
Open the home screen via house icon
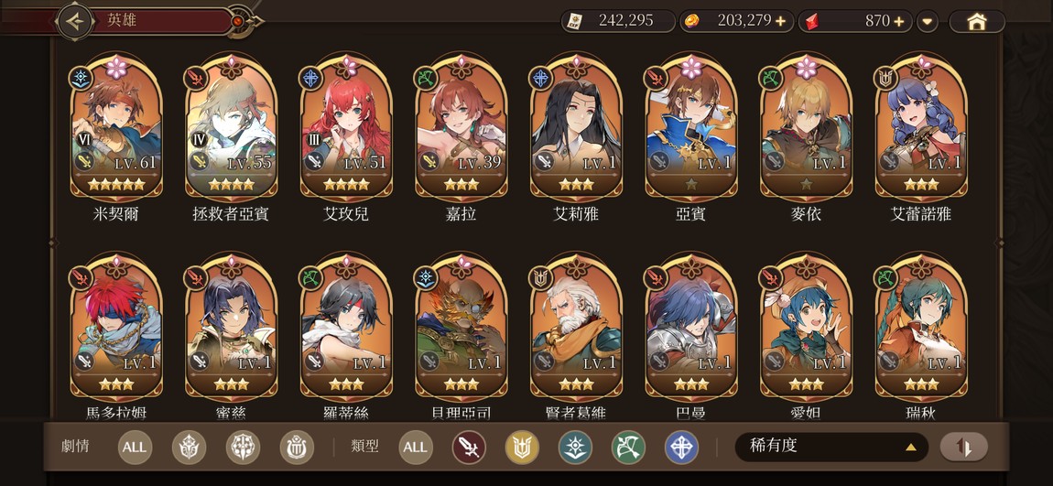point(976,21)
